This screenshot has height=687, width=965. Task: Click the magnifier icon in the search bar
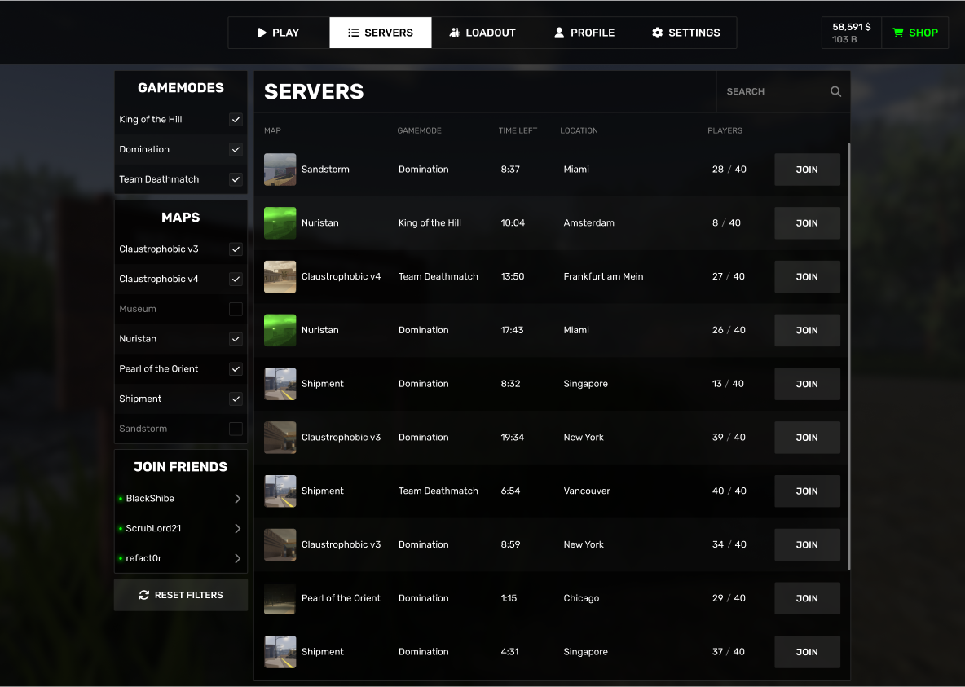tap(835, 91)
